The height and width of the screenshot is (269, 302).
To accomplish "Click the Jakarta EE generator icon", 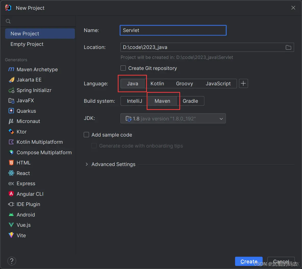I will click(x=11, y=80).
